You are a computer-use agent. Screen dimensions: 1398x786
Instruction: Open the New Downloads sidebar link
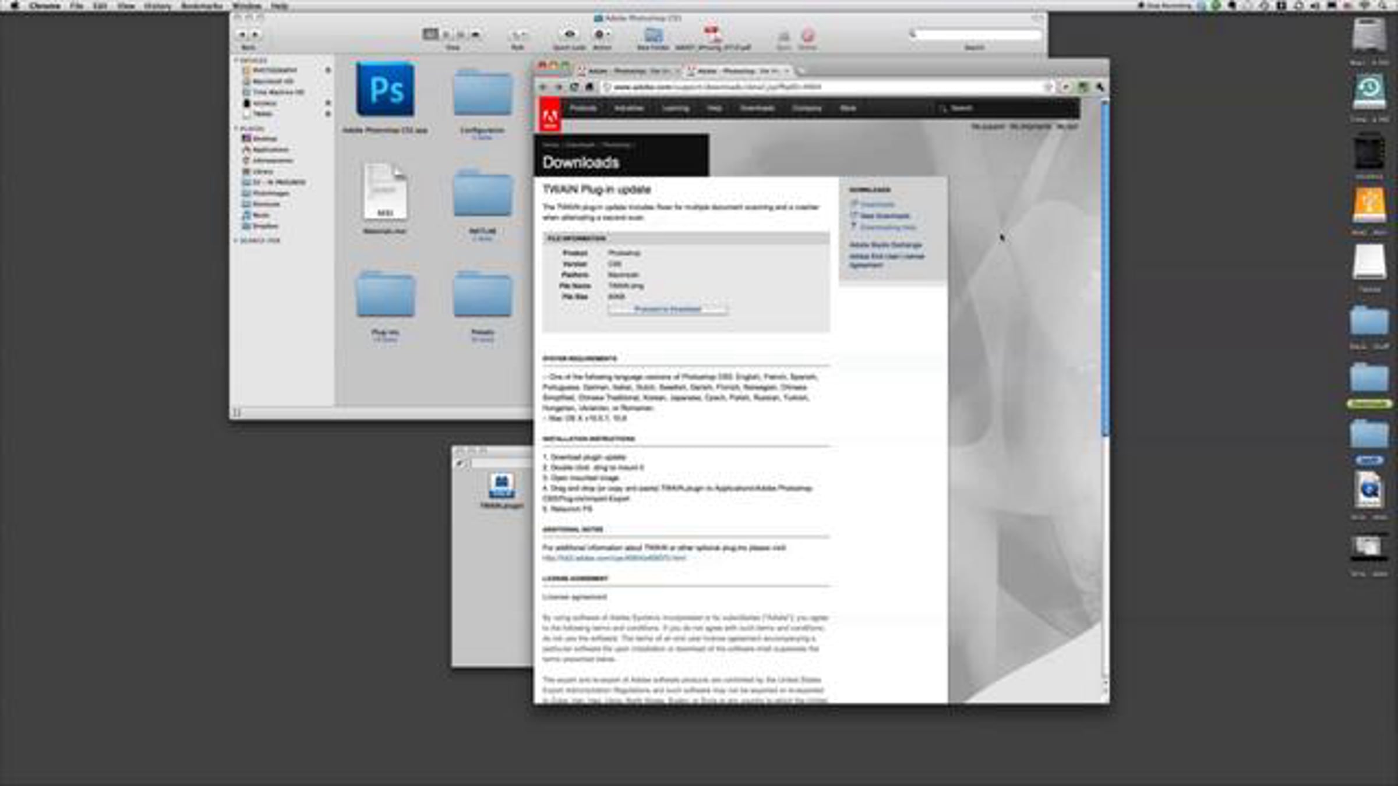pos(884,216)
